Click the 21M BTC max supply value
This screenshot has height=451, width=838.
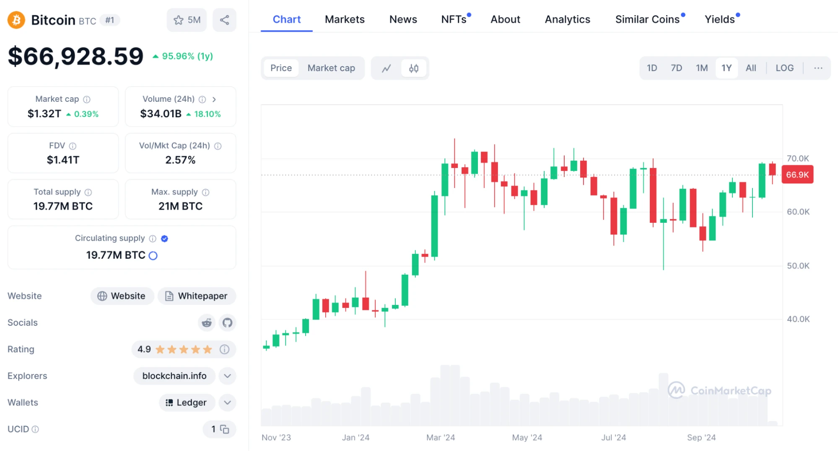coord(180,206)
